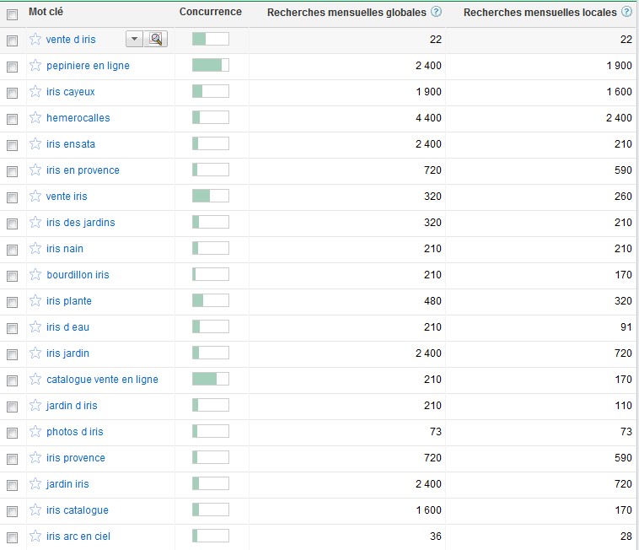Check the box for 'iris catalogue'
The image size is (639, 550).
13,511
